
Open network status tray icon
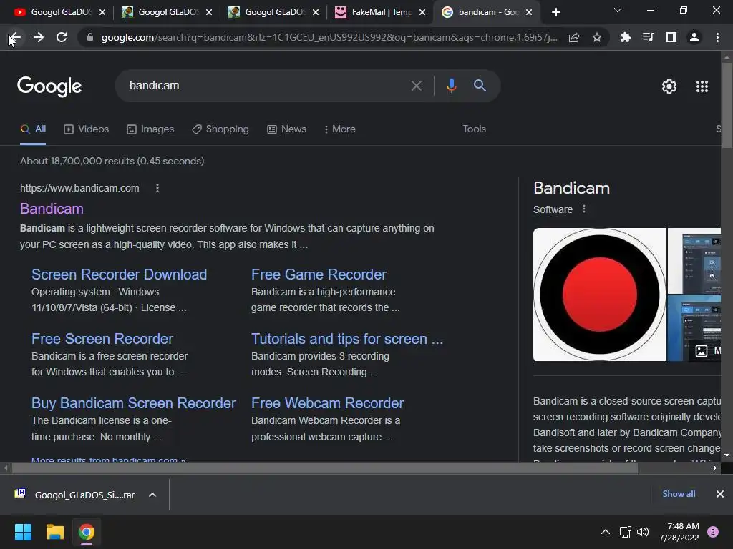click(x=625, y=532)
